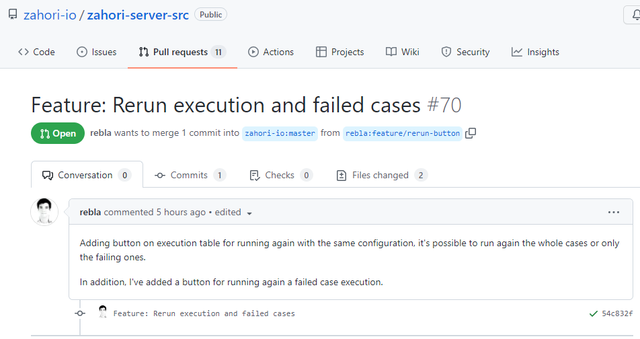The width and height of the screenshot is (640, 339).
Task: Click the Actions tab play icon
Action: (253, 52)
